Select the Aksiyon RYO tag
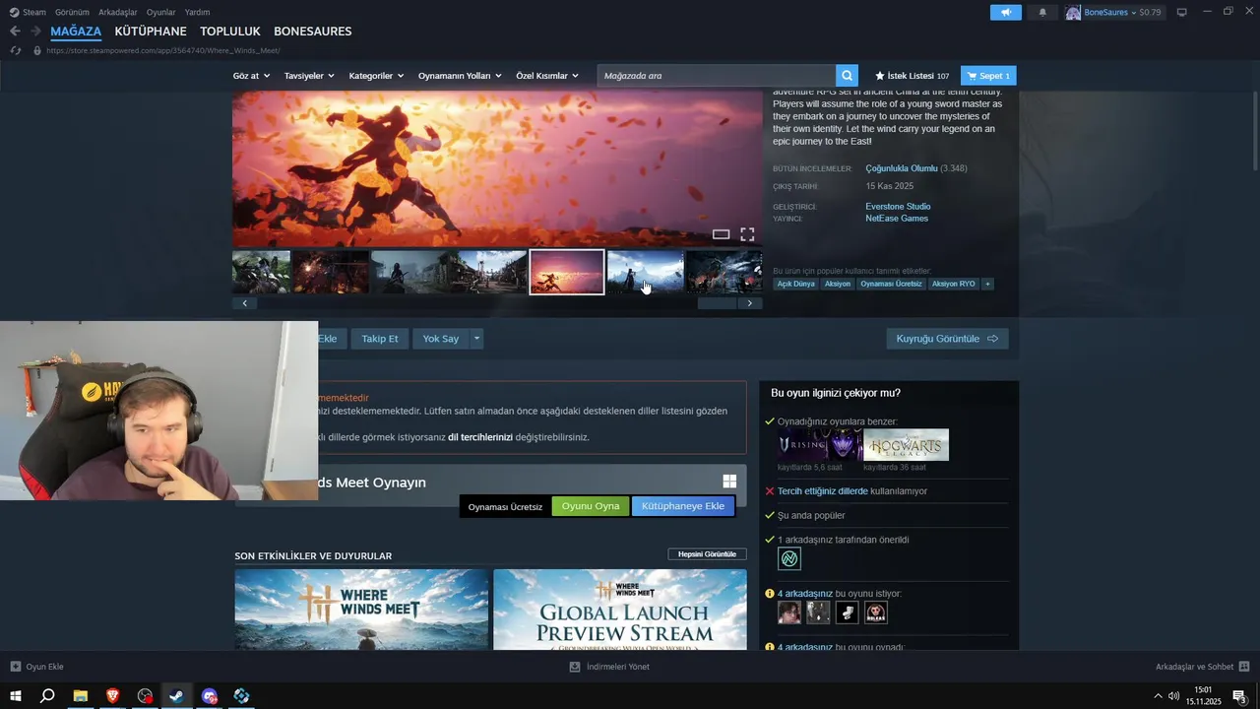Image resolution: width=1260 pixels, height=709 pixels. [953, 284]
